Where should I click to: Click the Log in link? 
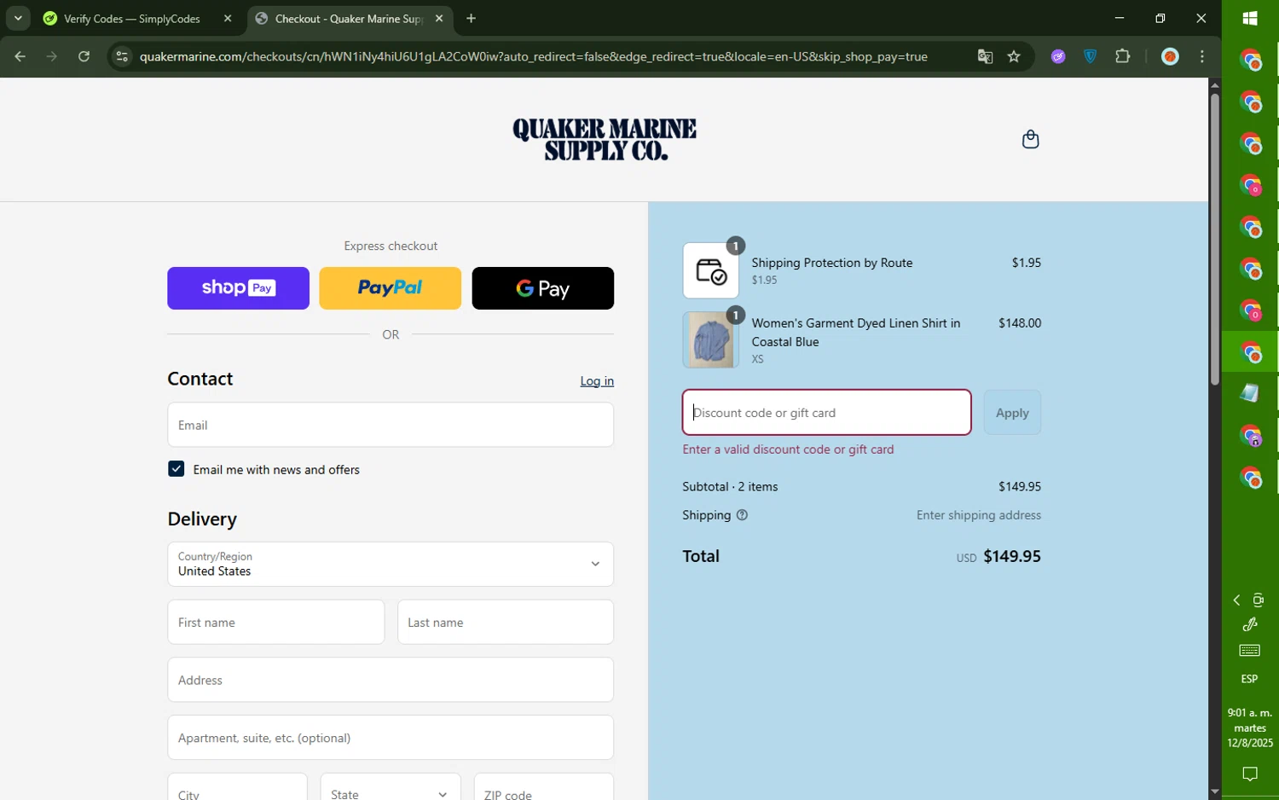(x=597, y=381)
